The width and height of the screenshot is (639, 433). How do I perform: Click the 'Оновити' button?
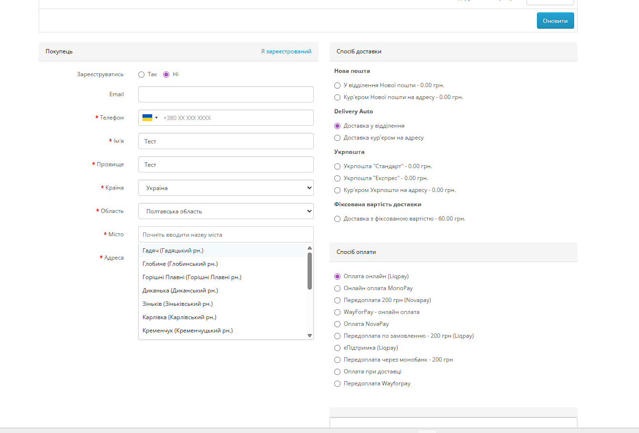pyautogui.click(x=555, y=21)
